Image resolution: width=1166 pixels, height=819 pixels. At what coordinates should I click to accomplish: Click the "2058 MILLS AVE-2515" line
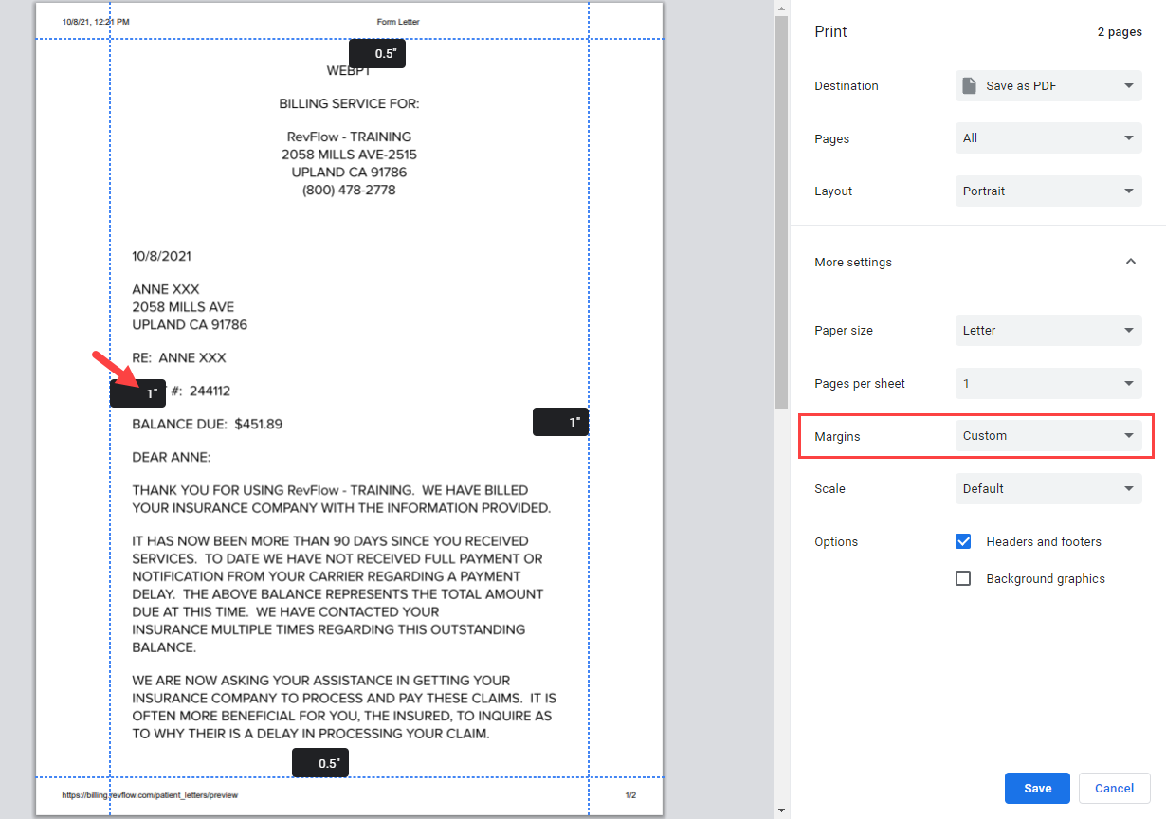[349, 154]
